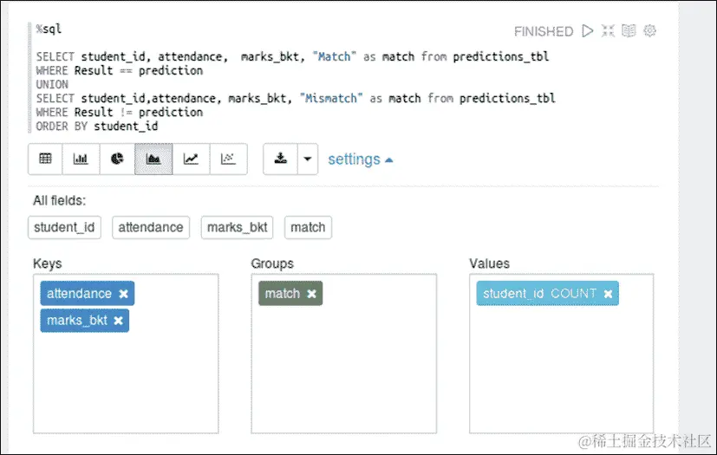
Task: Remove attendance from Keys
Action: pyautogui.click(x=123, y=294)
